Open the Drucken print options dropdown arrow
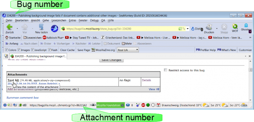 pos(217,28)
